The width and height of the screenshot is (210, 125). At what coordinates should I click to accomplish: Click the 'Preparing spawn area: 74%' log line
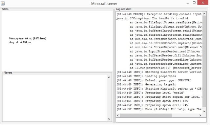point(152,105)
